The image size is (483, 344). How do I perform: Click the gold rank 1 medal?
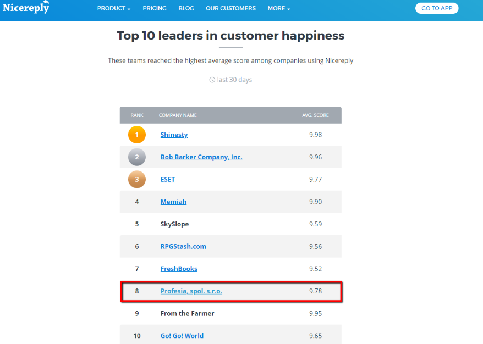[137, 135]
